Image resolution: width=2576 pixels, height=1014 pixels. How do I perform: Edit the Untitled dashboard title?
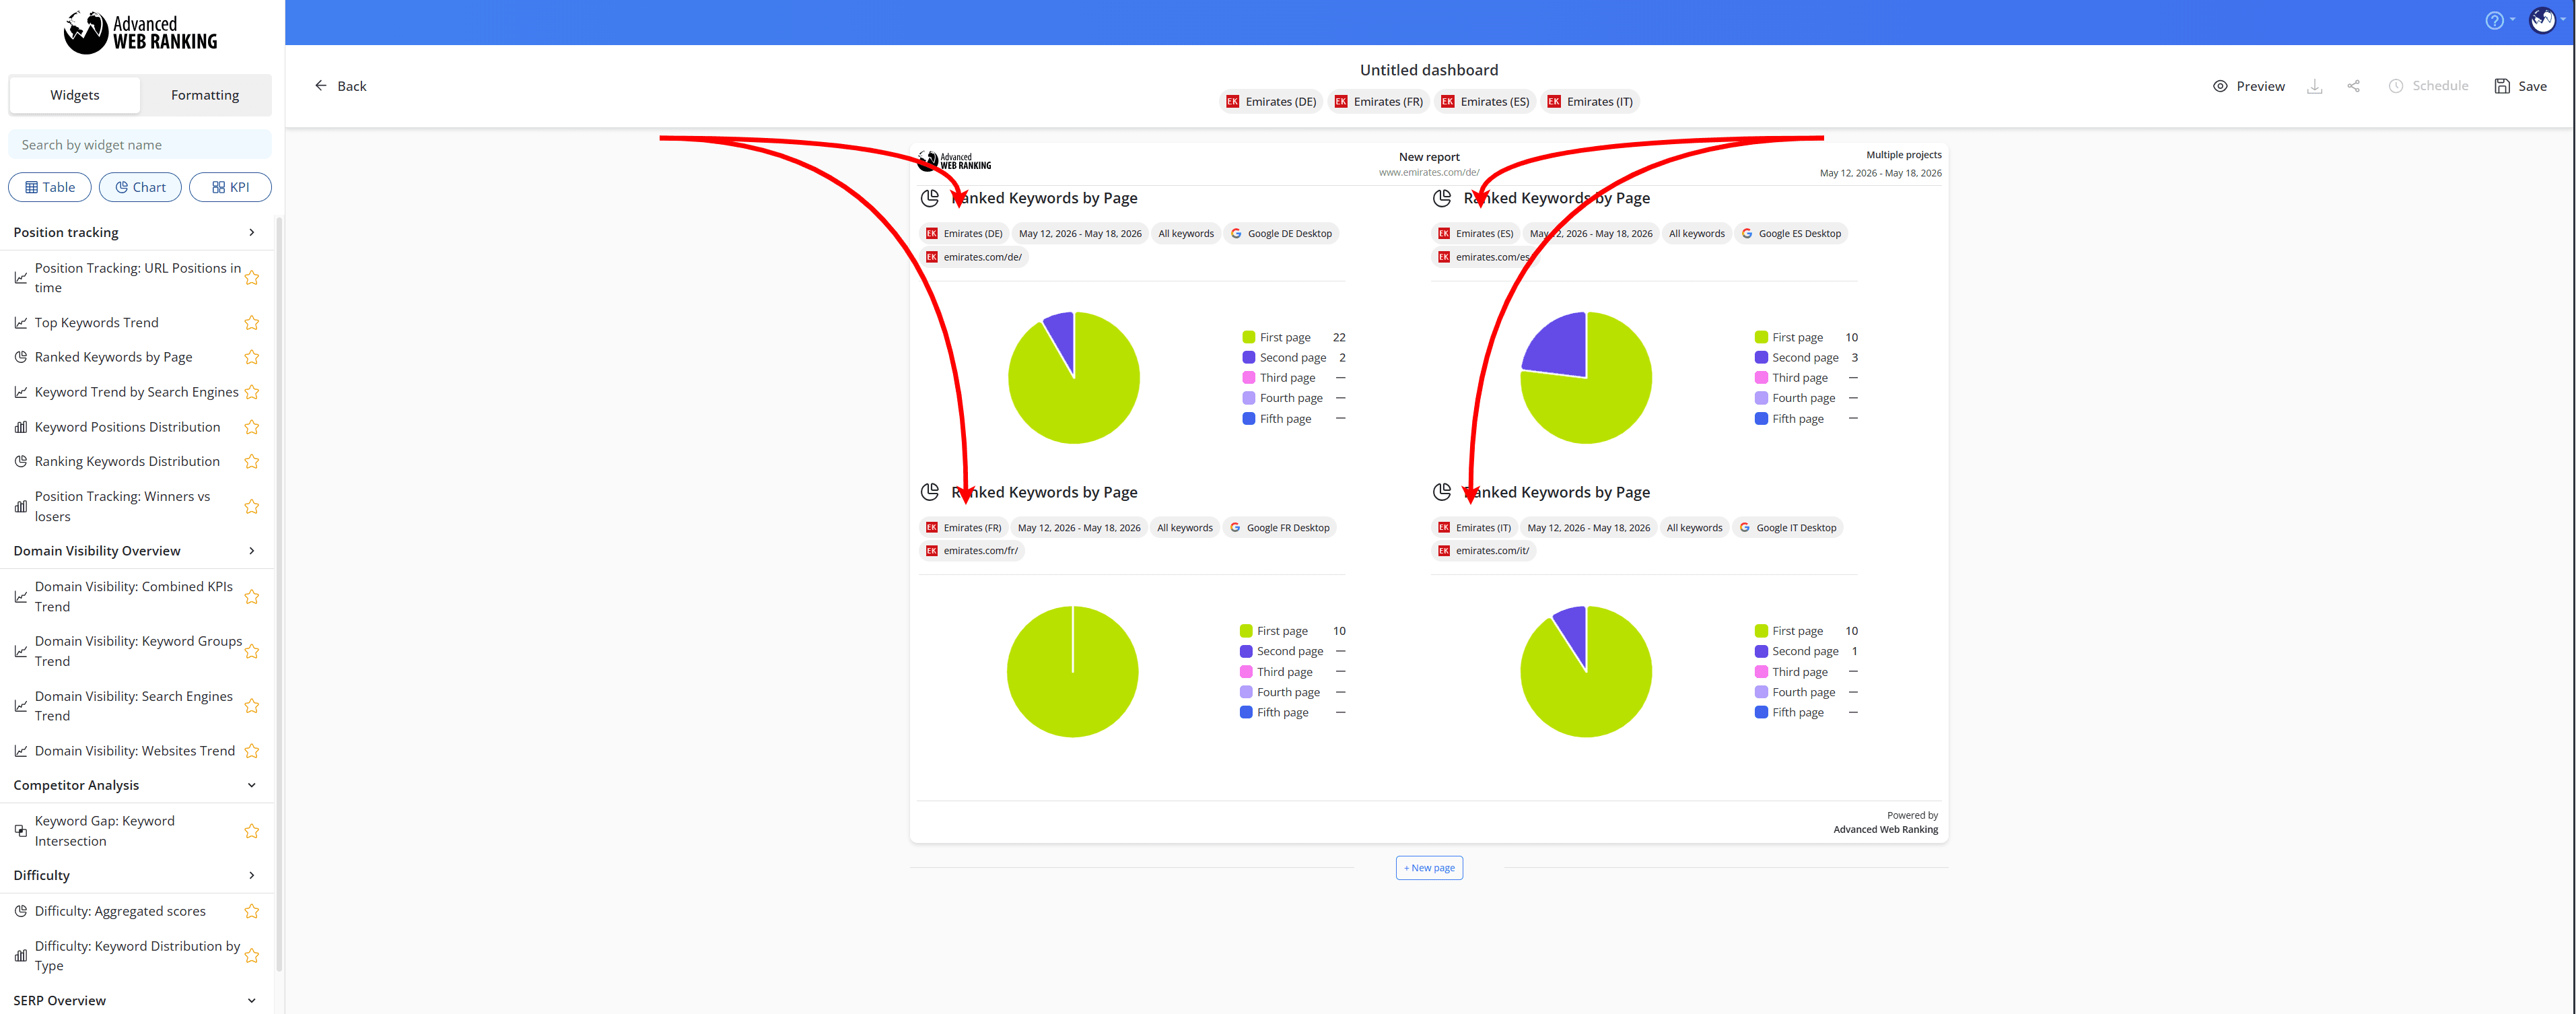click(1429, 70)
